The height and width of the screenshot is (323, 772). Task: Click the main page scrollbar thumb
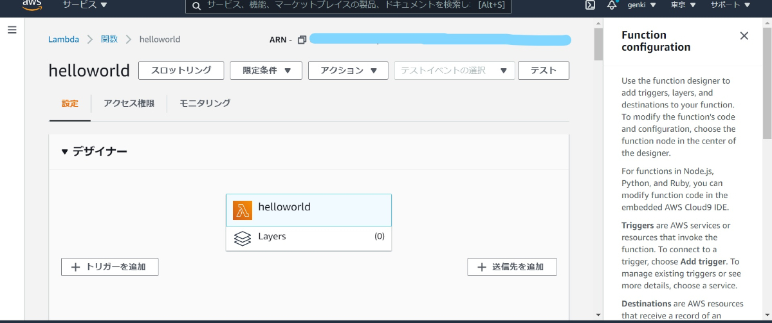(x=598, y=43)
